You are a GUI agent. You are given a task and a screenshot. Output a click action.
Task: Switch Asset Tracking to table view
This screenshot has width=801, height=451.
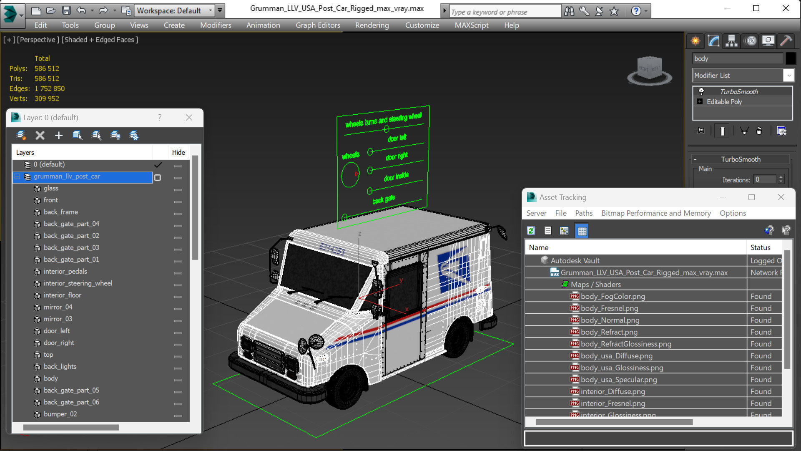coord(582,231)
